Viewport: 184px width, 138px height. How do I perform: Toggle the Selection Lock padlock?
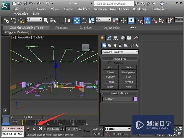pos(34,129)
